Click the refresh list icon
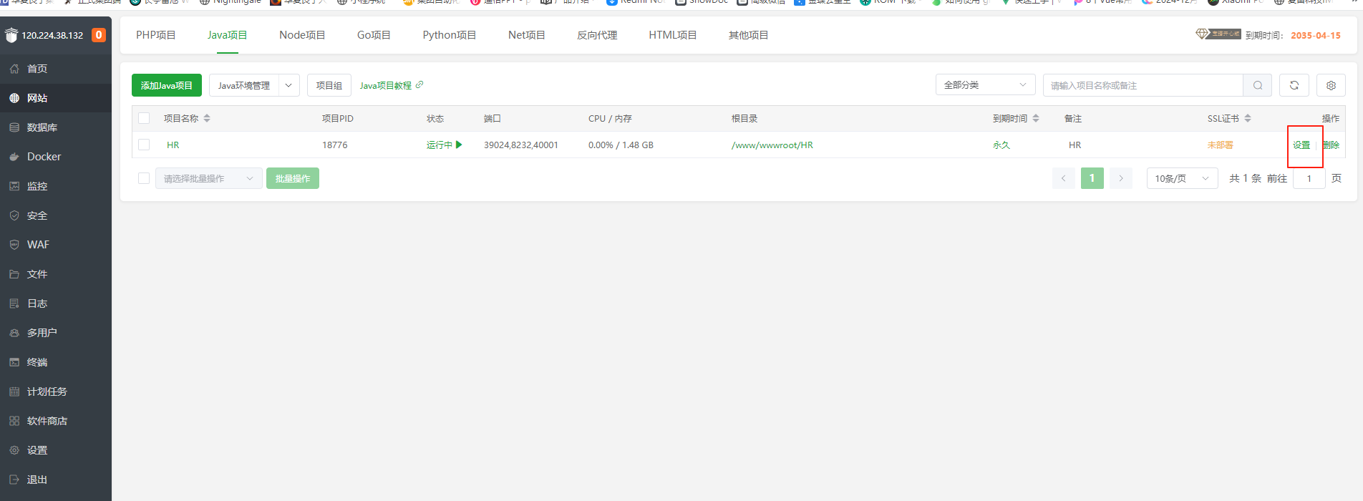Image resolution: width=1363 pixels, height=501 pixels. pos(1294,85)
